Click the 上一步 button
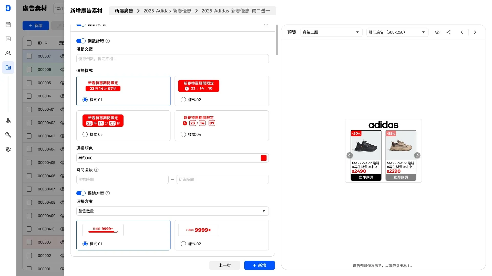The width and height of the screenshot is (492, 276). (225, 265)
